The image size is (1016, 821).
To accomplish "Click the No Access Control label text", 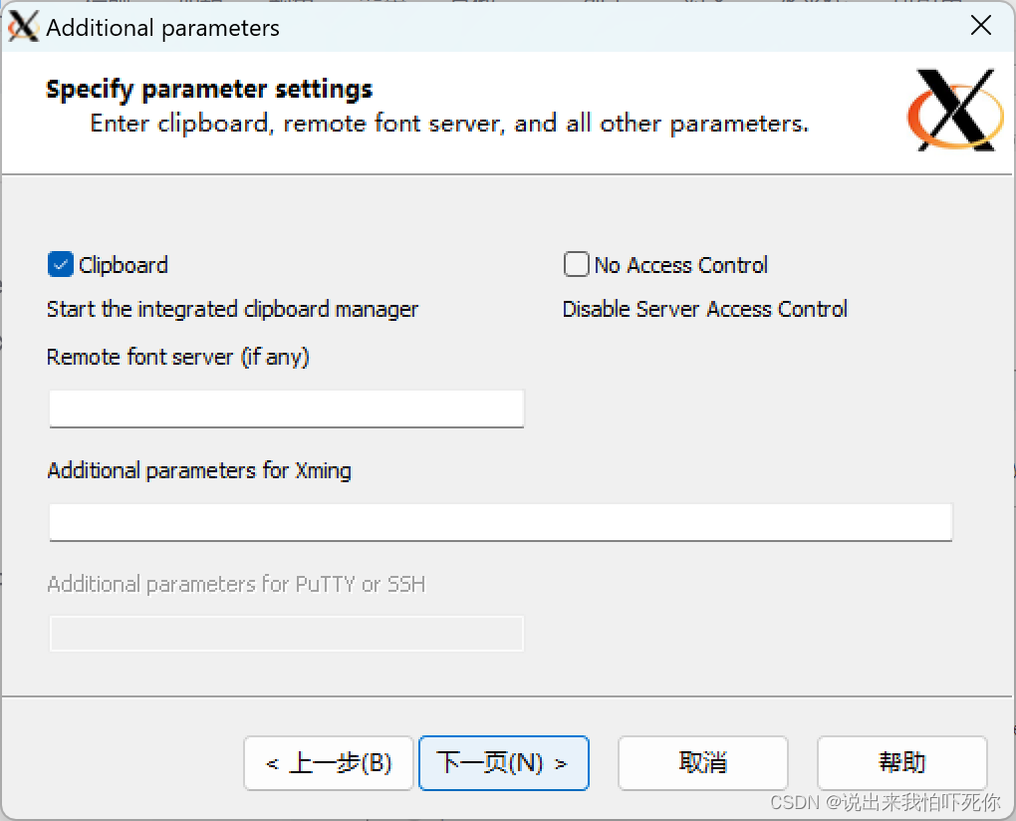I will tap(682, 264).
